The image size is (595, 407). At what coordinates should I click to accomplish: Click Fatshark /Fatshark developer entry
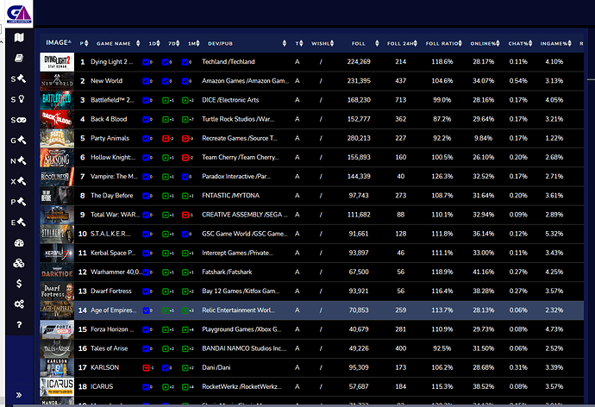point(227,272)
